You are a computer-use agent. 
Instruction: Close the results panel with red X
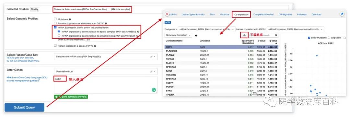coord(167,14)
